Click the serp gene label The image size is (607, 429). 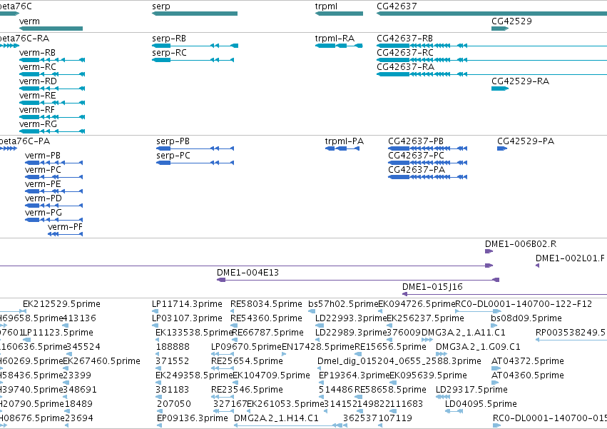click(x=161, y=6)
